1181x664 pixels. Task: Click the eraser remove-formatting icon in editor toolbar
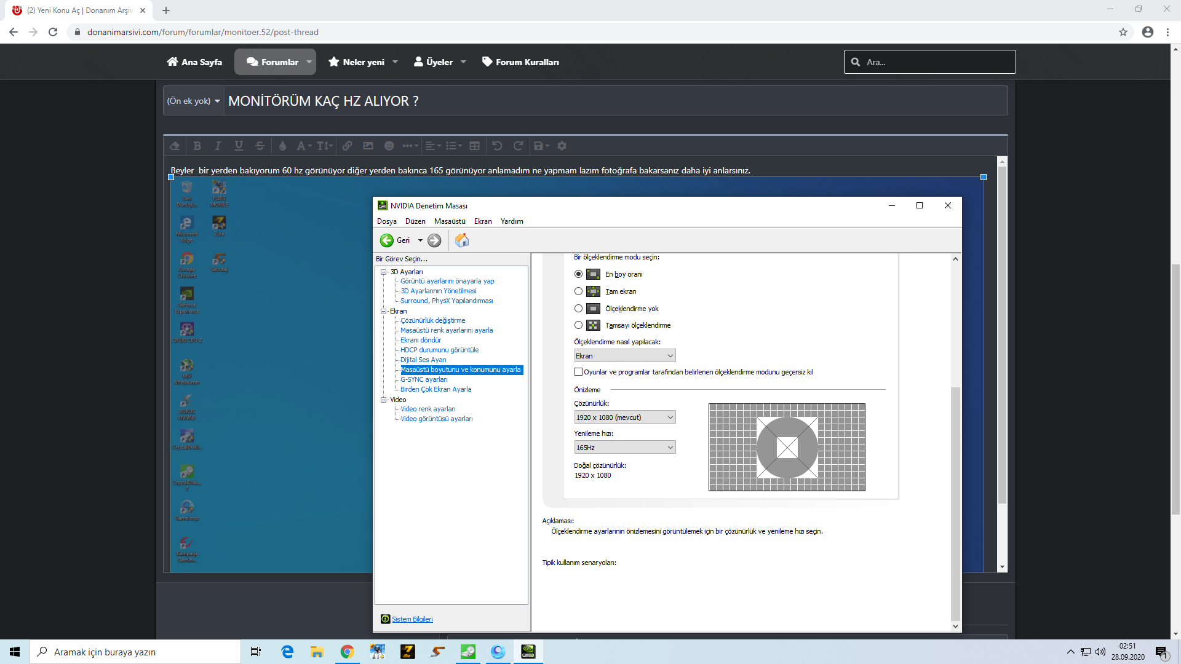click(x=175, y=146)
